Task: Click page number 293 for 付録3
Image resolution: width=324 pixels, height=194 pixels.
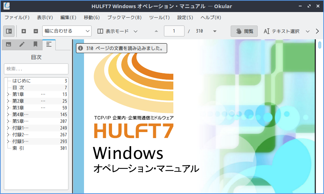Action: coord(63,141)
